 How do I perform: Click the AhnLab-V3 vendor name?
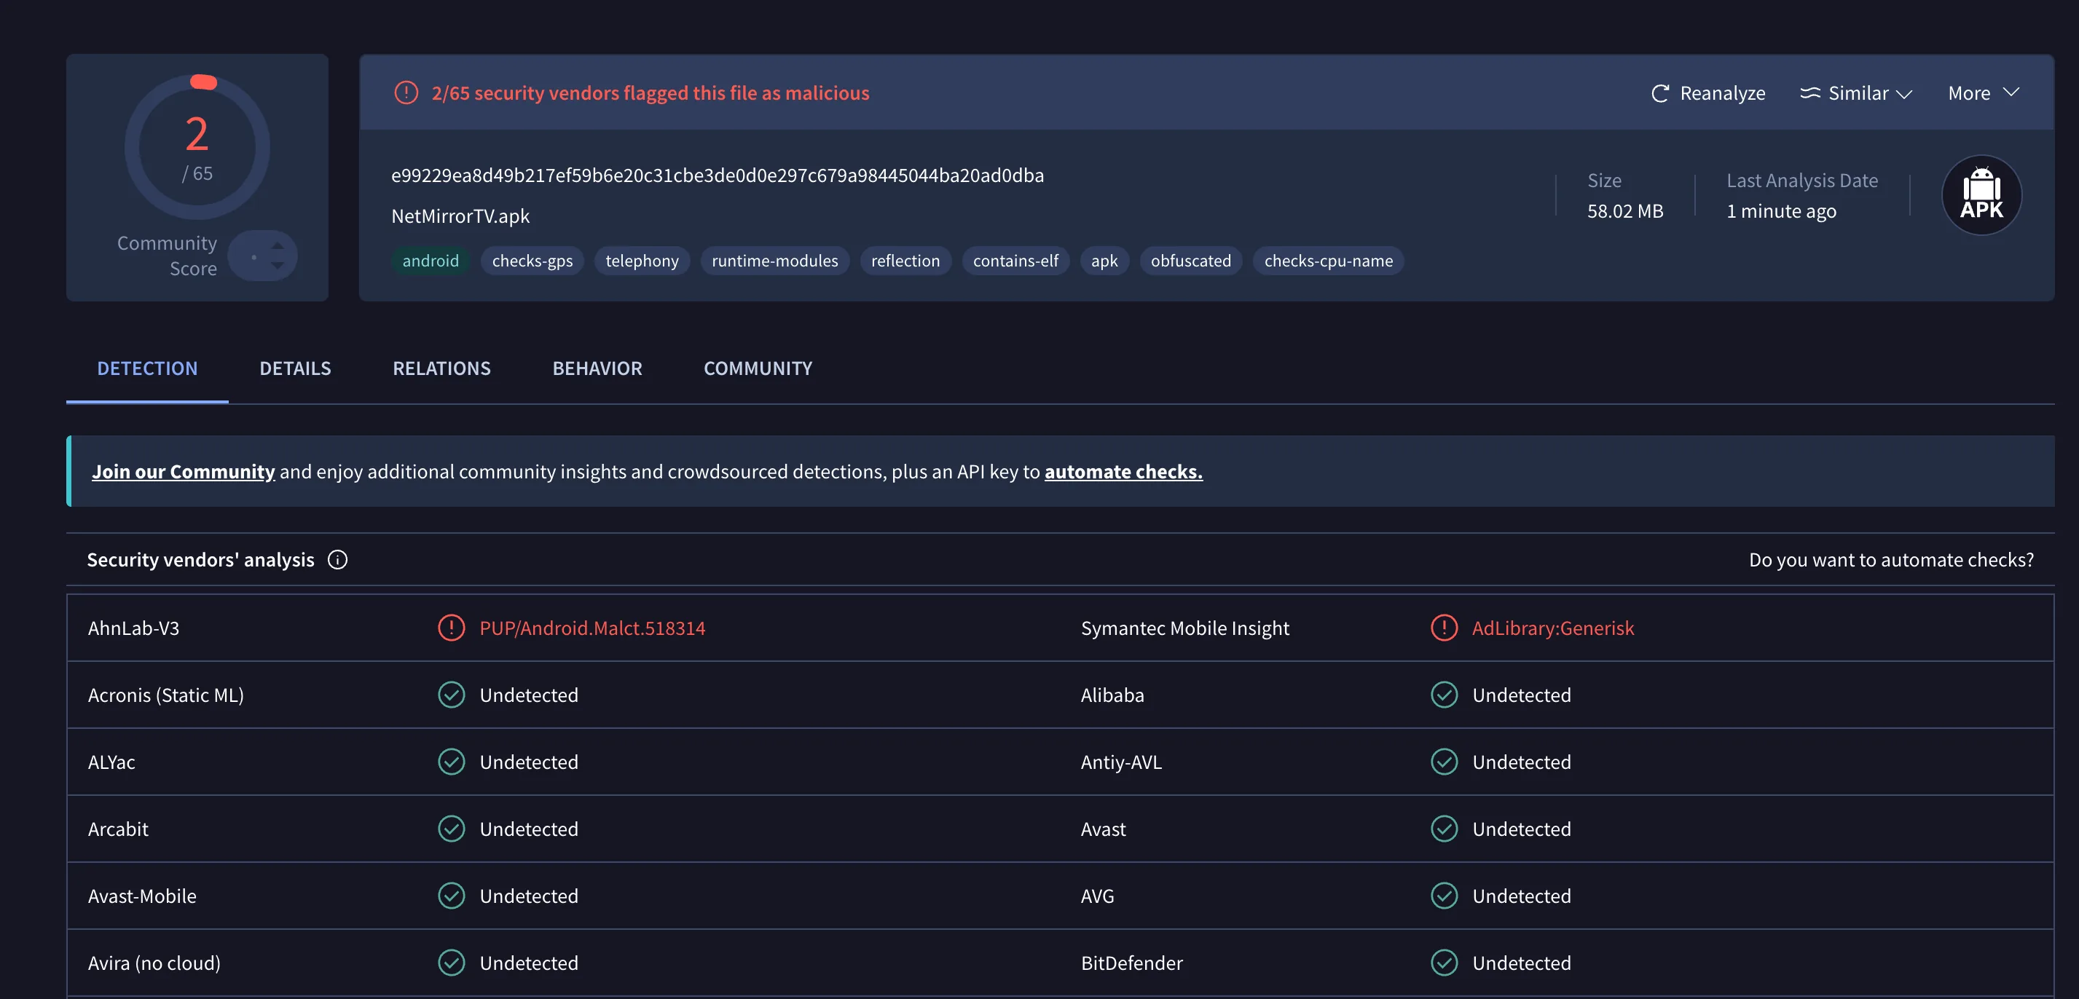point(133,628)
